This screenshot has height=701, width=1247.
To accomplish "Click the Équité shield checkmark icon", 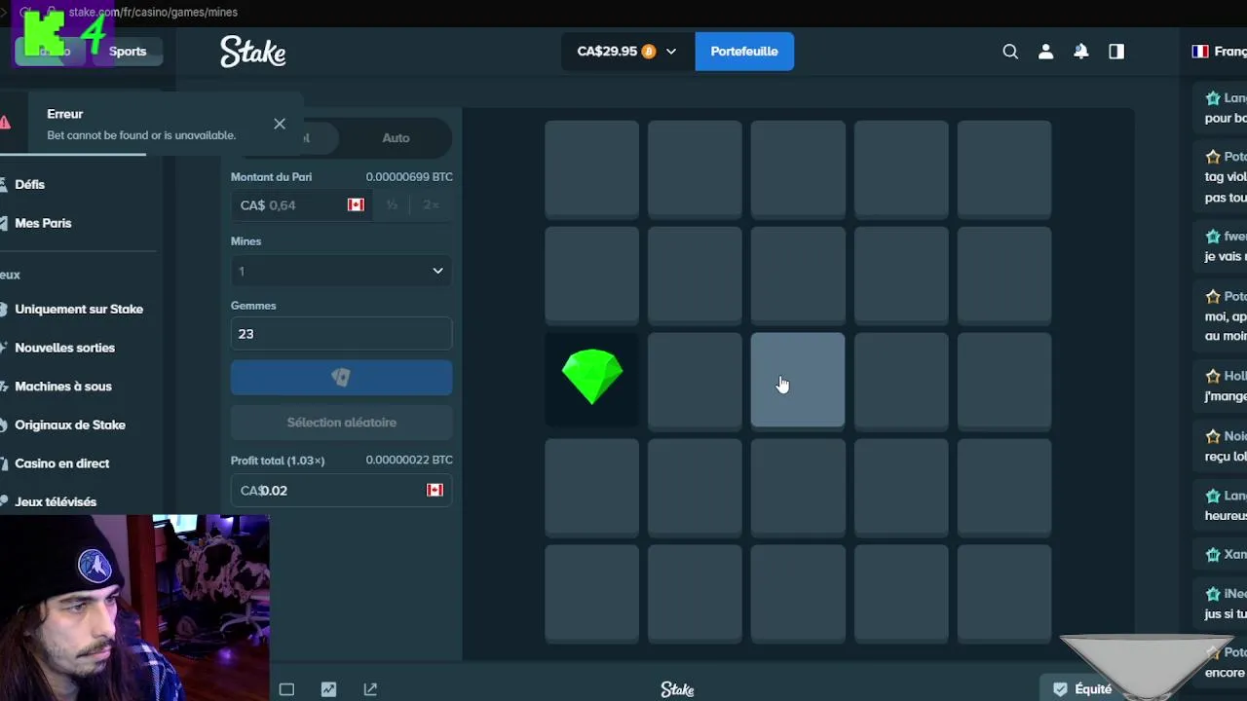I will 1060,689.
